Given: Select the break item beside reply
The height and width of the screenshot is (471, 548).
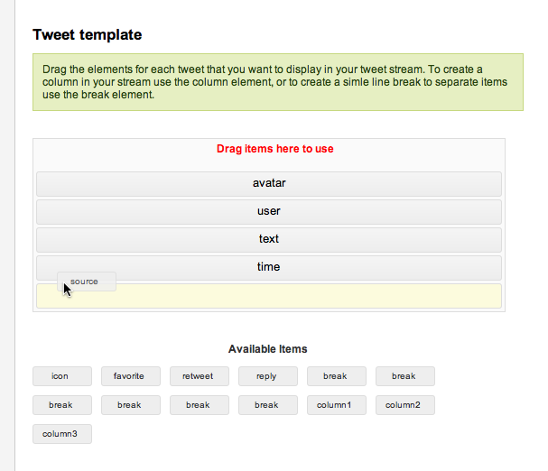Looking at the screenshot, I should [337, 376].
